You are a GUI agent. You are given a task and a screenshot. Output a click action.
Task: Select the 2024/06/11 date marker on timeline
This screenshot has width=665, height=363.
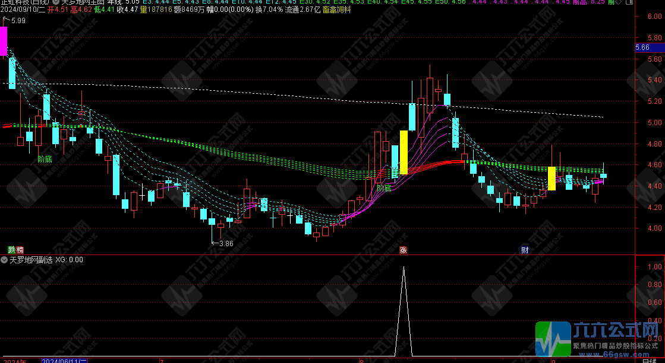coord(64,360)
